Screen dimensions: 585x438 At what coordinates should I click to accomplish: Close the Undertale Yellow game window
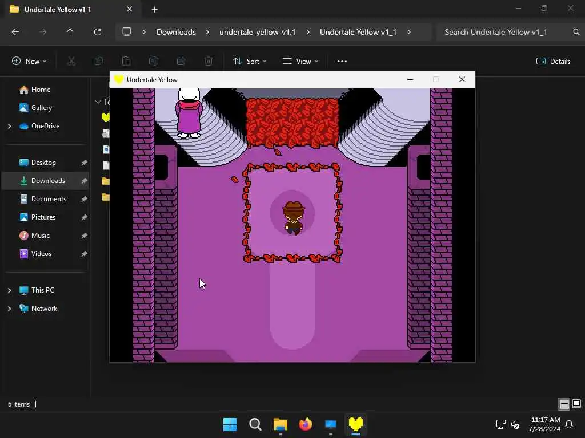point(462,79)
